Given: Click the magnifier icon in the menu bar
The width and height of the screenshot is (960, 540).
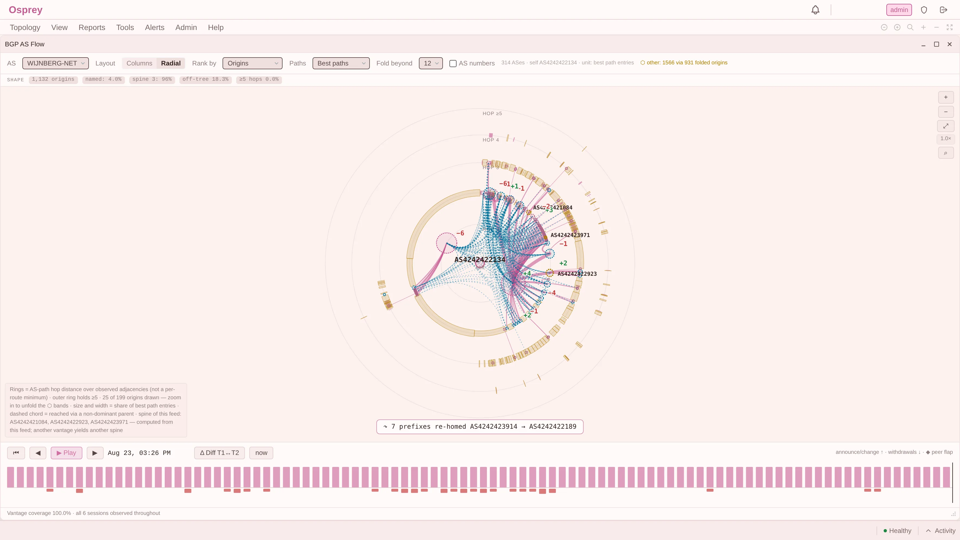Looking at the screenshot, I should [x=910, y=27].
